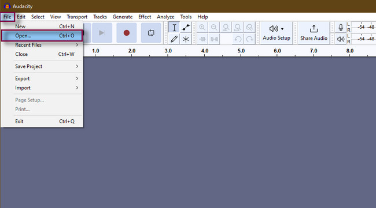Image resolution: width=376 pixels, height=208 pixels.
Task: Open the Help menu
Action: 202,17
